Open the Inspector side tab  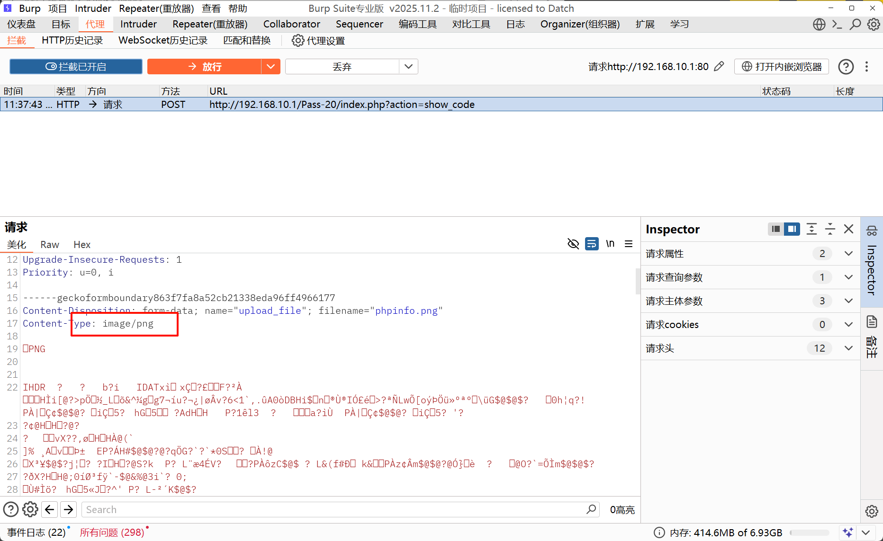[x=872, y=262]
